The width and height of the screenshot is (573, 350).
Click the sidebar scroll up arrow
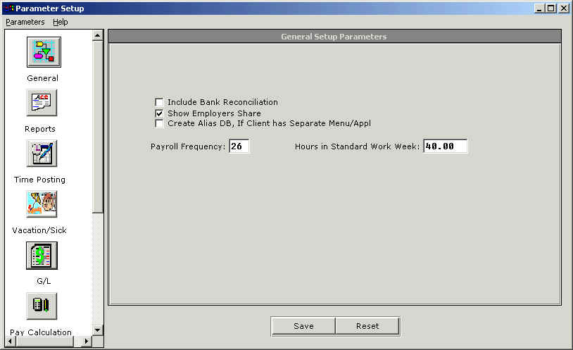tap(98, 35)
